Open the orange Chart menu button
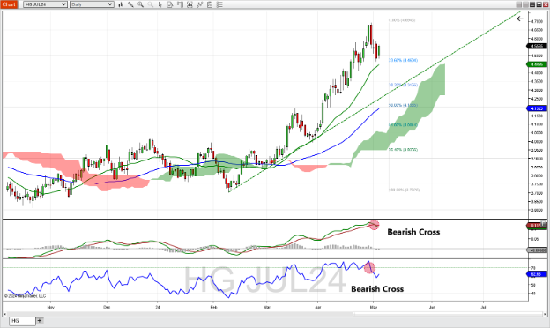550x328 pixels. pyautogui.click(x=9, y=4)
